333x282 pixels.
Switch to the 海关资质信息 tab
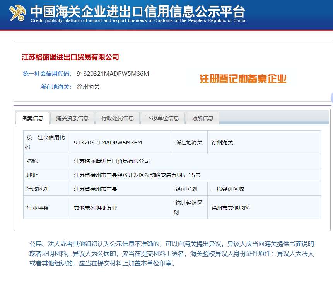[x=72, y=118]
